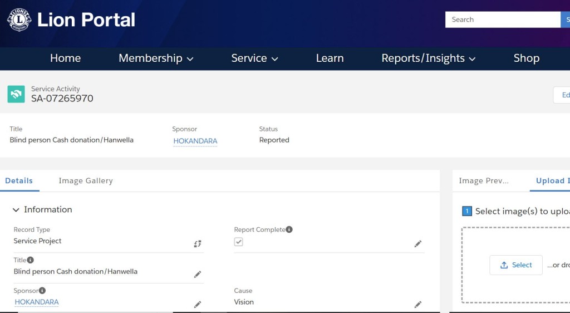Show the Report Complete info tooltip icon
The image size is (570, 313).
coord(289,229)
